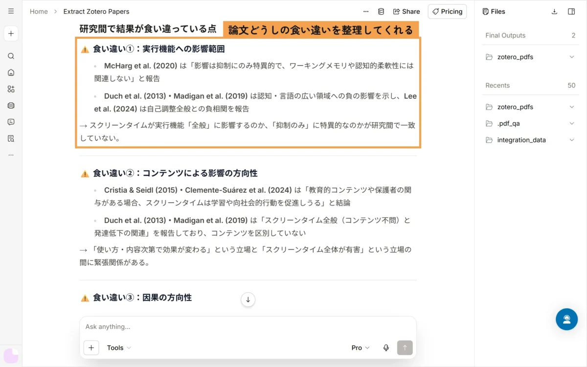Jump to bottom with the down arrow button

pos(248,299)
